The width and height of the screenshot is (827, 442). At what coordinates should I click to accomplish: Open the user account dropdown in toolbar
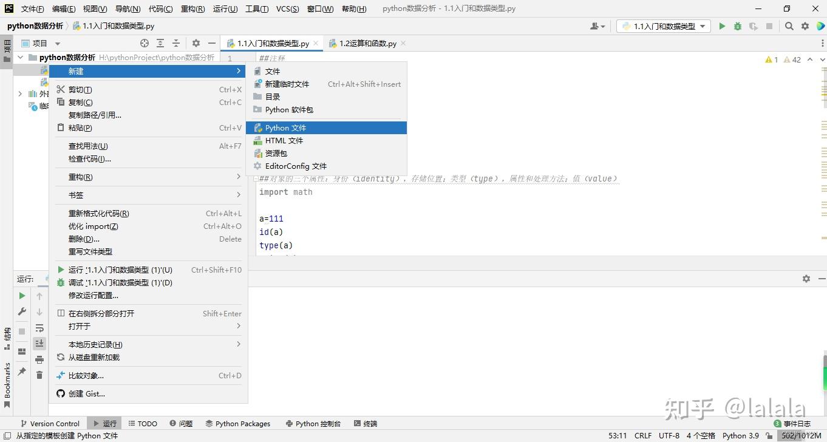(x=597, y=26)
